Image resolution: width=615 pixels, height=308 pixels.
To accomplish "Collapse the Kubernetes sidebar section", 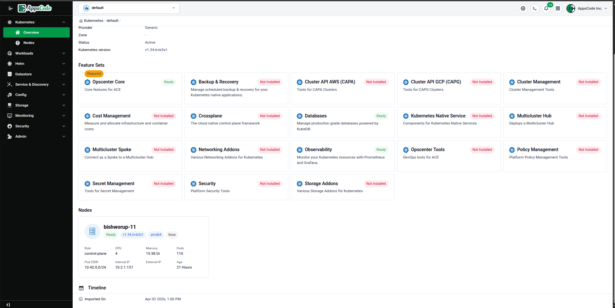I will (x=64, y=22).
